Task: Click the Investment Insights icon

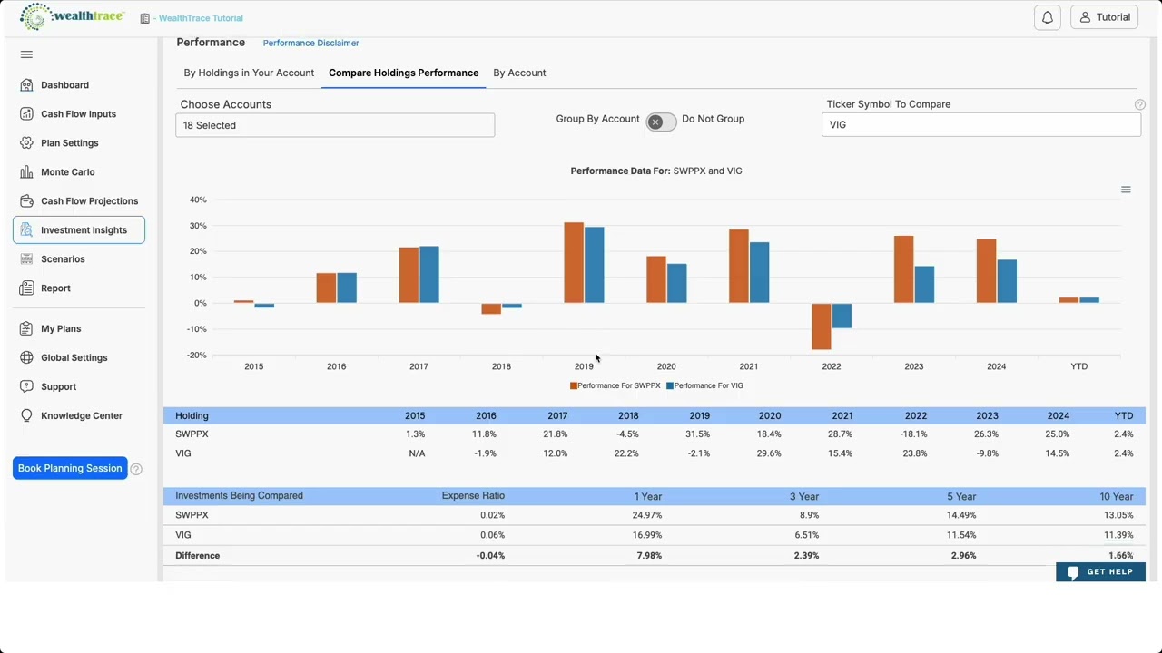Action: (x=26, y=230)
